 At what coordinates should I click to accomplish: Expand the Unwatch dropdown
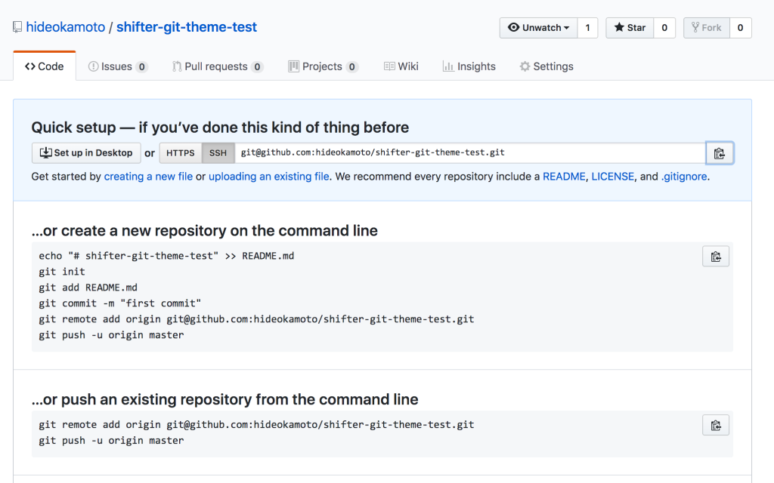[x=538, y=28]
